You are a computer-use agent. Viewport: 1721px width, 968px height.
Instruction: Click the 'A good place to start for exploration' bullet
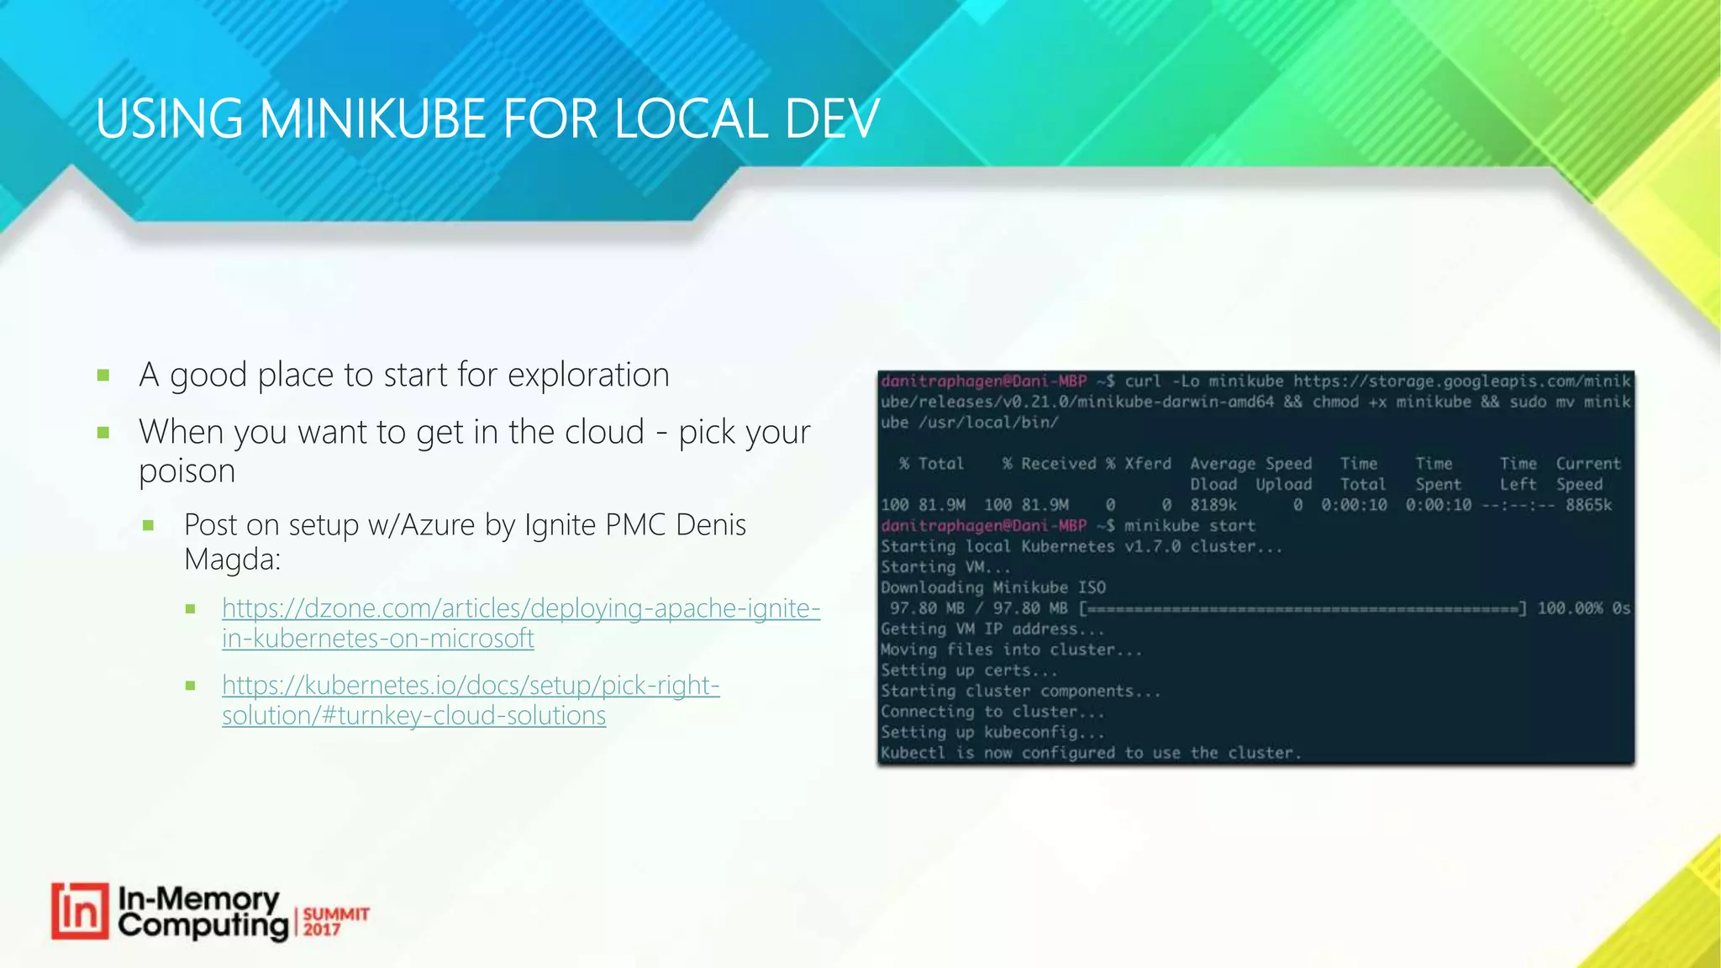tap(404, 375)
